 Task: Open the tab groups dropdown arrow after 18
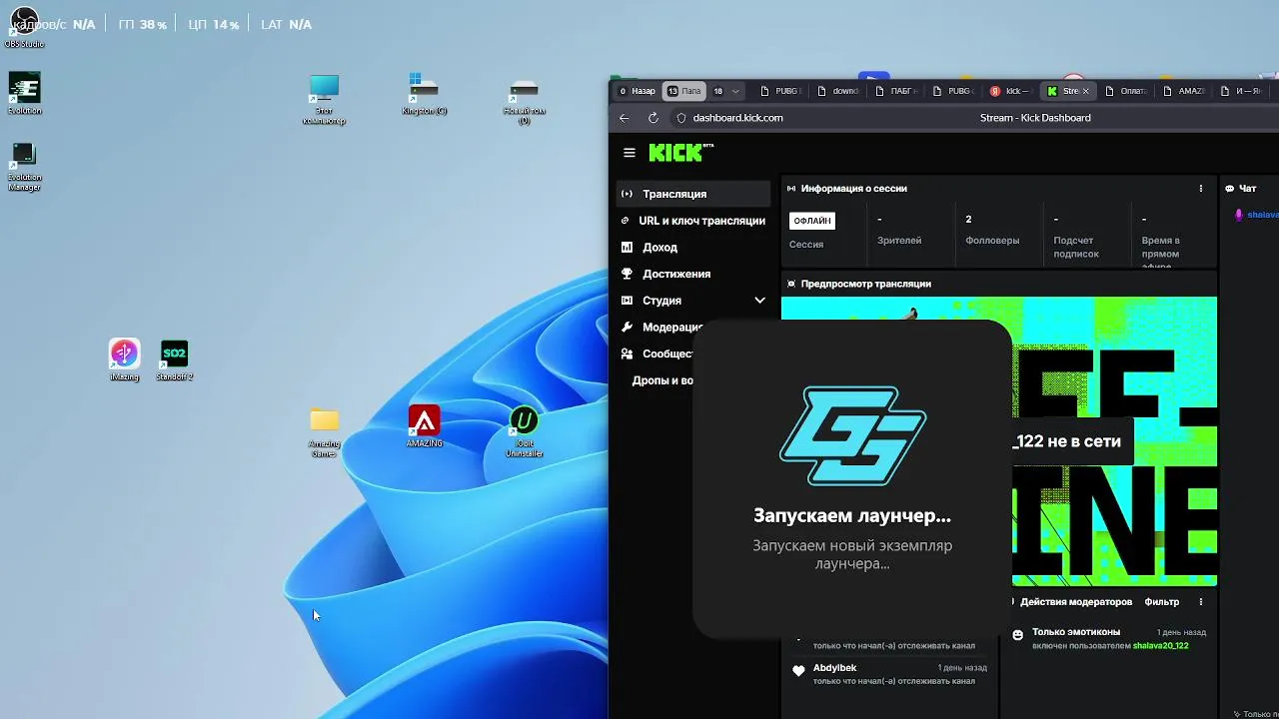tap(736, 91)
